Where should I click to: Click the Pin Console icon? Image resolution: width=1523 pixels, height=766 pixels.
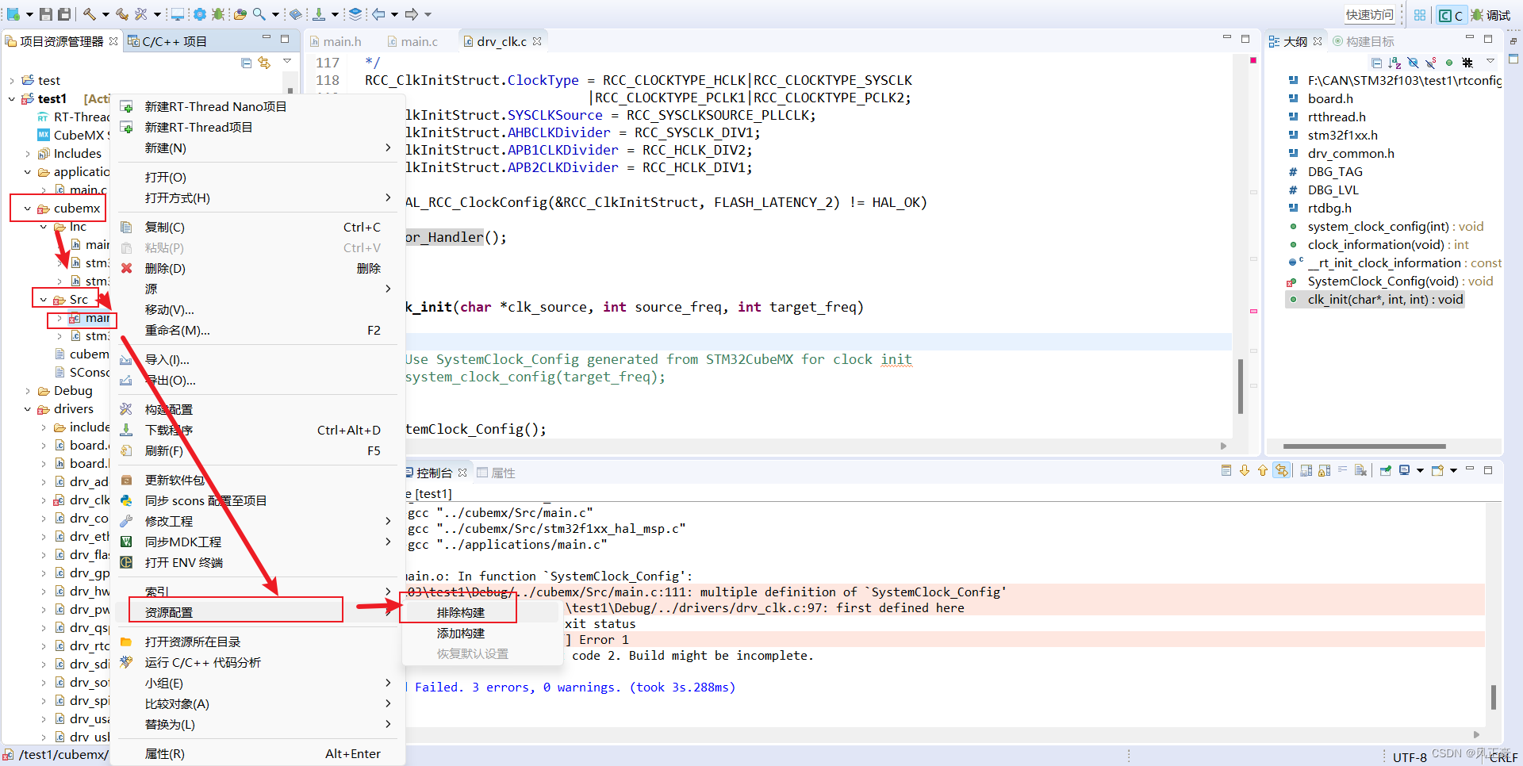pos(1386,470)
